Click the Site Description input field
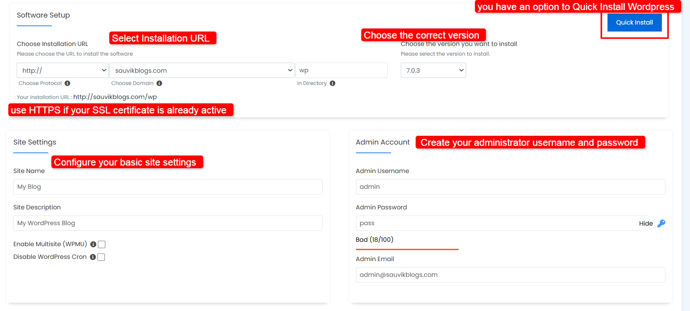The image size is (690, 311). 168,223
